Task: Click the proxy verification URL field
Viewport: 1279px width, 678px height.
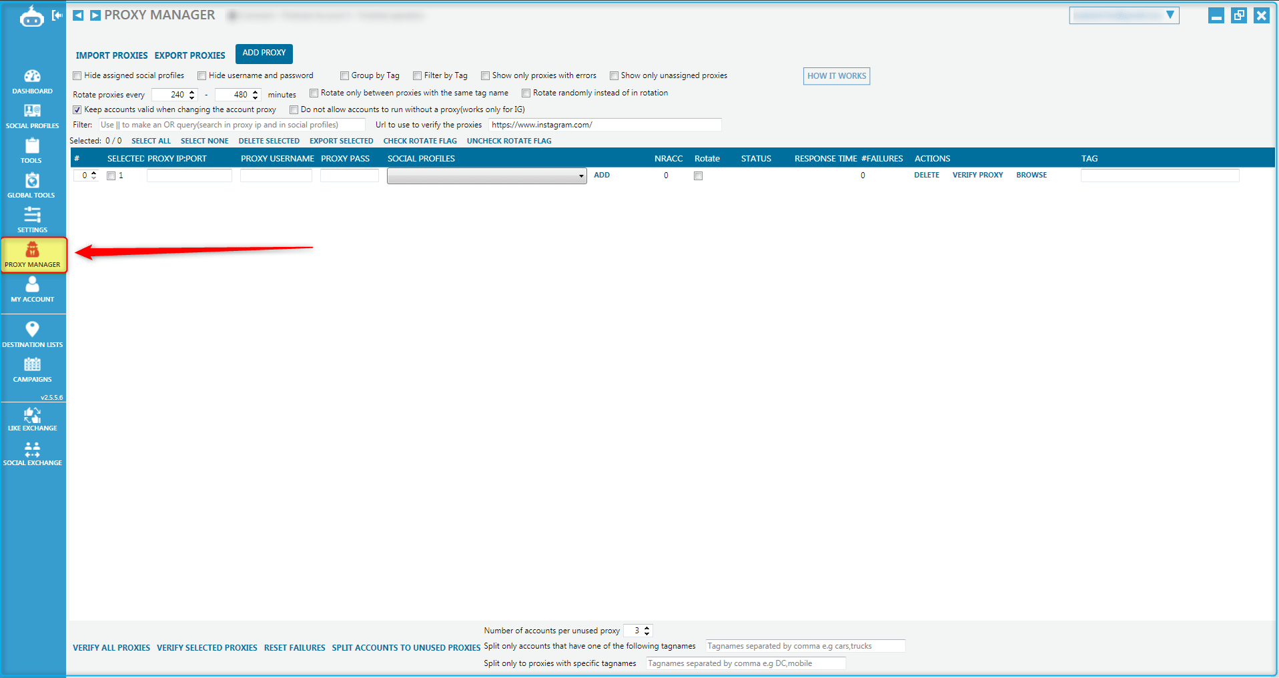Action: pyautogui.click(x=605, y=125)
